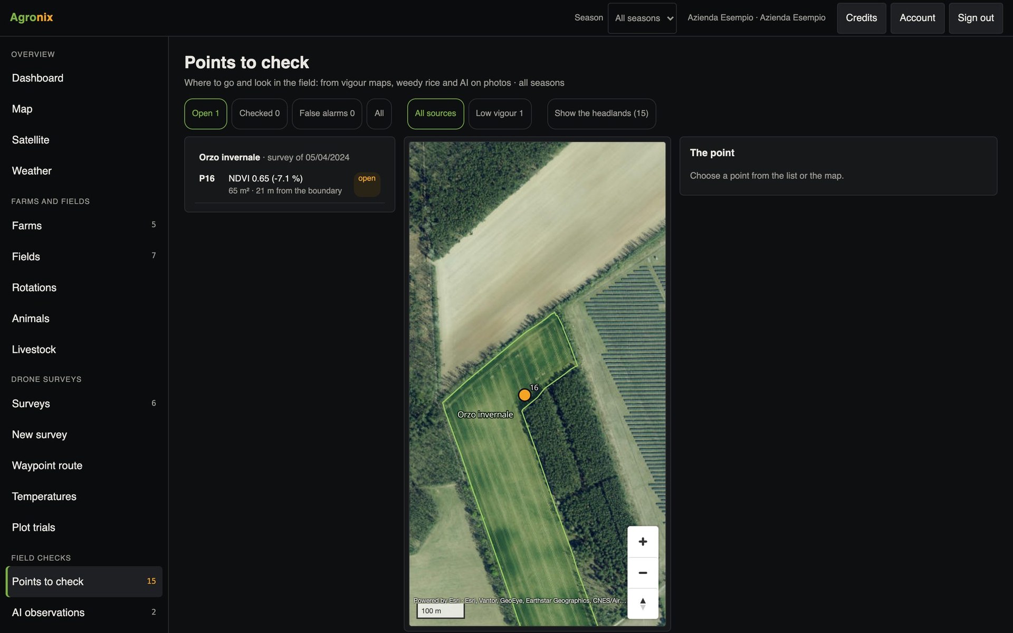This screenshot has height=633, width=1013.
Task: Select Points to check in the sidebar
Action: [x=84, y=582]
